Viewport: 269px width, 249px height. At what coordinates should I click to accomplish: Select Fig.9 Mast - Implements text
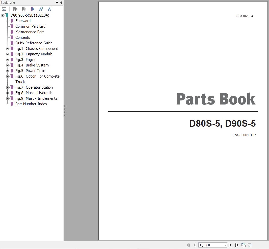point(36,98)
